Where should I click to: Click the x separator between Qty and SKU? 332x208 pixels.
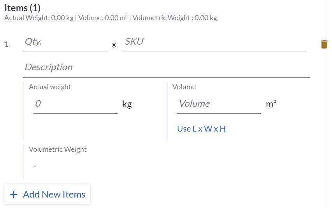pyautogui.click(x=114, y=45)
